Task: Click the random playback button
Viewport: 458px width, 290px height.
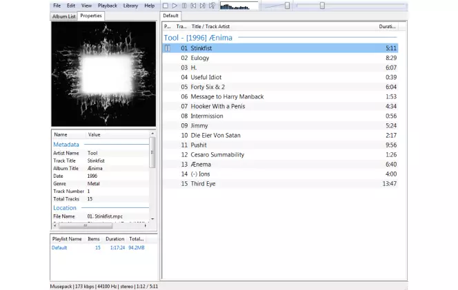Action: click(212, 6)
